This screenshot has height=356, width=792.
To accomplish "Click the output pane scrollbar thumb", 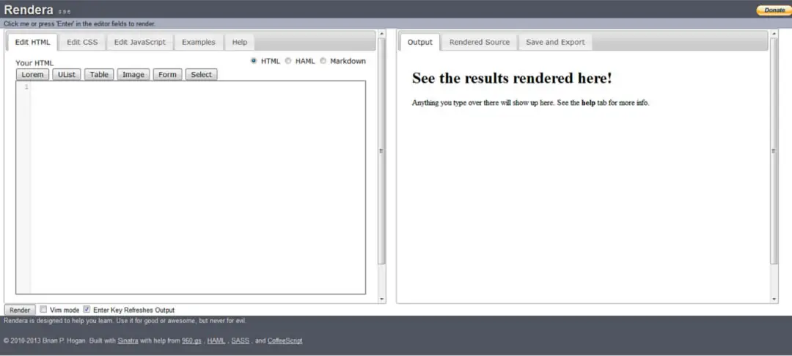I will click(774, 150).
